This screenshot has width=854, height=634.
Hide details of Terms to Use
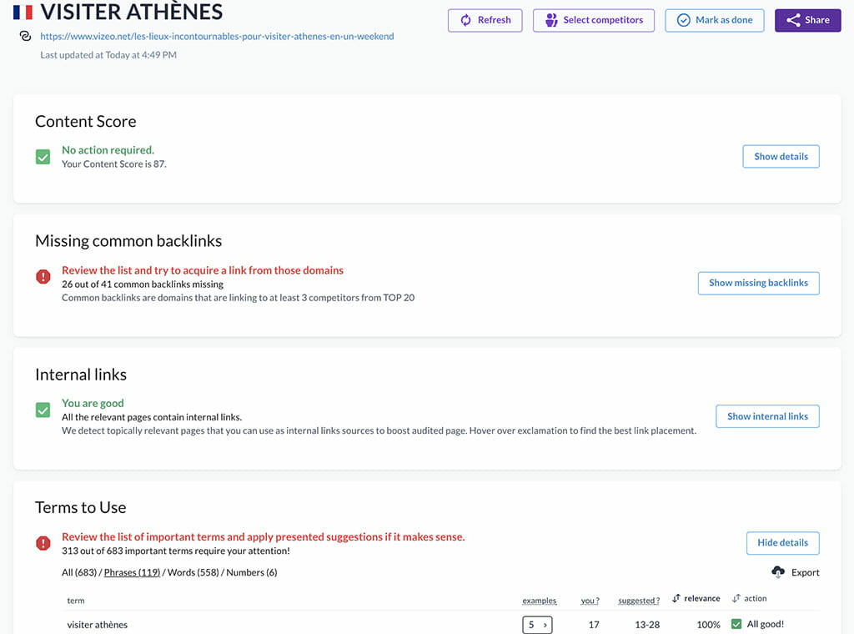click(782, 542)
